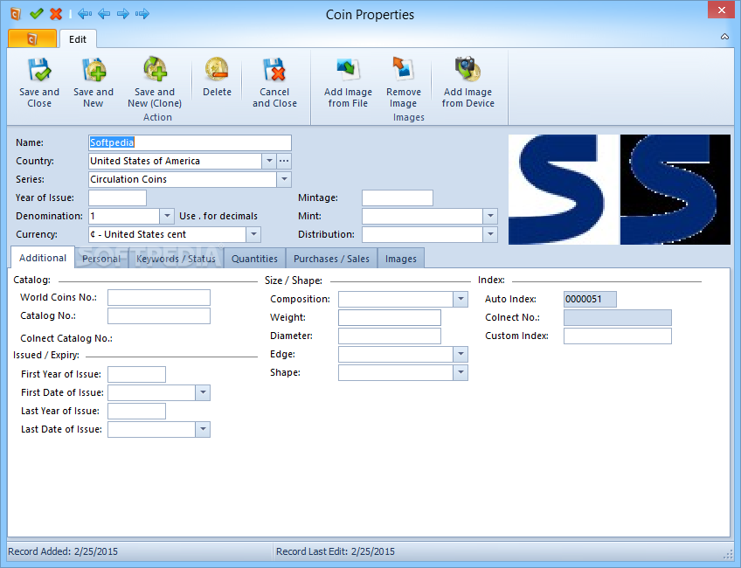Click the green checkmark in title bar
The width and height of the screenshot is (741, 568).
click(37, 14)
